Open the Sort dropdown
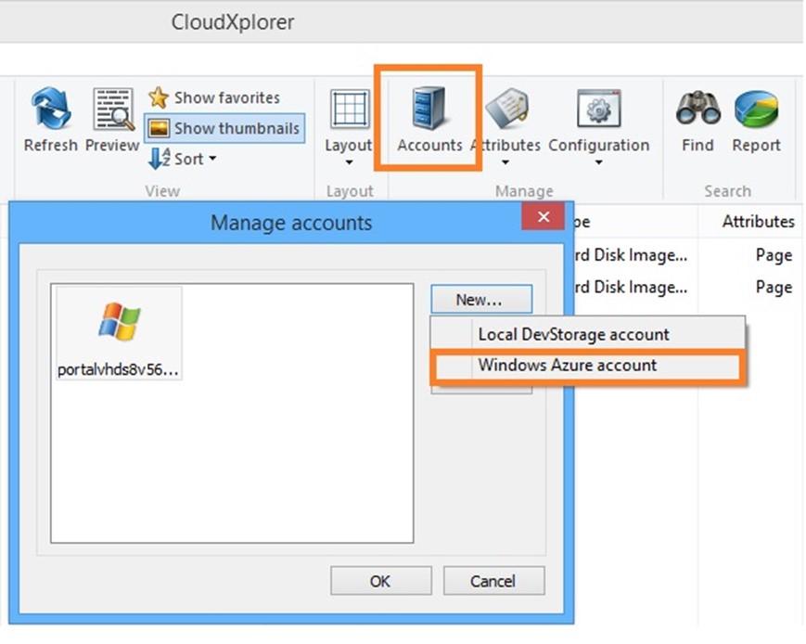 point(182,159)
